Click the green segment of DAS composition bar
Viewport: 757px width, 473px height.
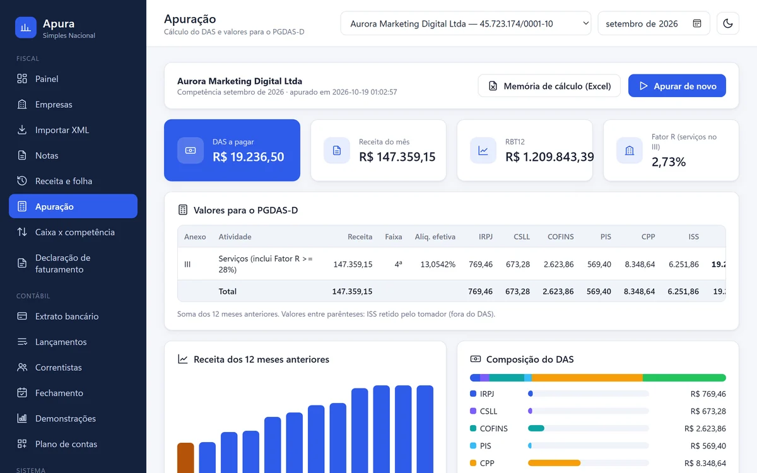(684, 378)
